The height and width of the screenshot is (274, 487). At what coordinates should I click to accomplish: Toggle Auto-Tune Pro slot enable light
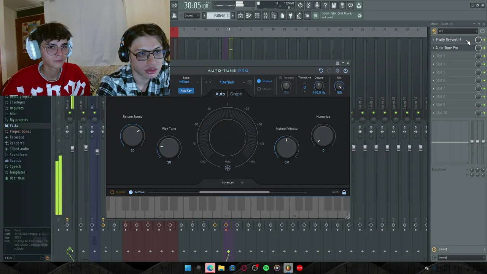coord(484,48)
